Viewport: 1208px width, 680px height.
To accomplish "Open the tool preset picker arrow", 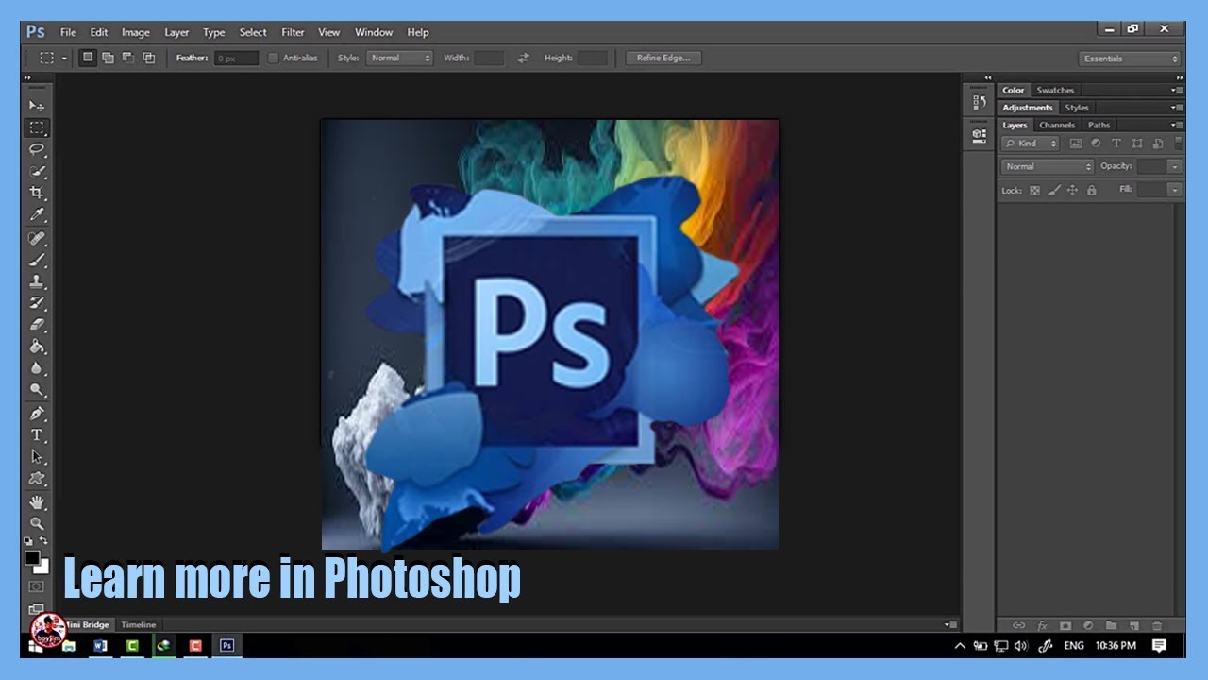I will click(x=64, y=59).
